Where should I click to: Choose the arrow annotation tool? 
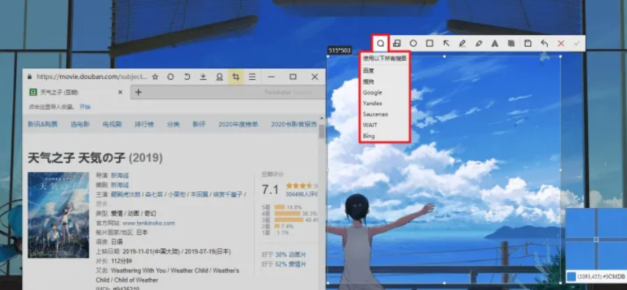[447, 43]
